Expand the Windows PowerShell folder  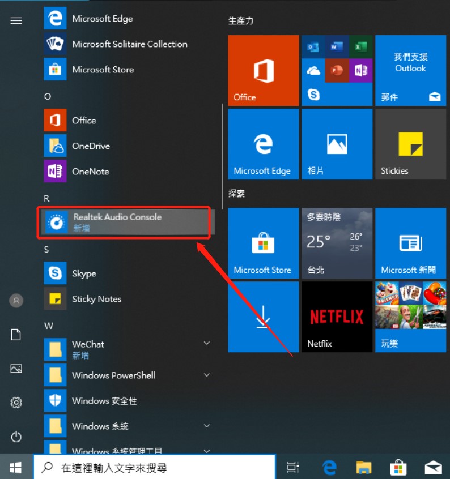point(207,375)
